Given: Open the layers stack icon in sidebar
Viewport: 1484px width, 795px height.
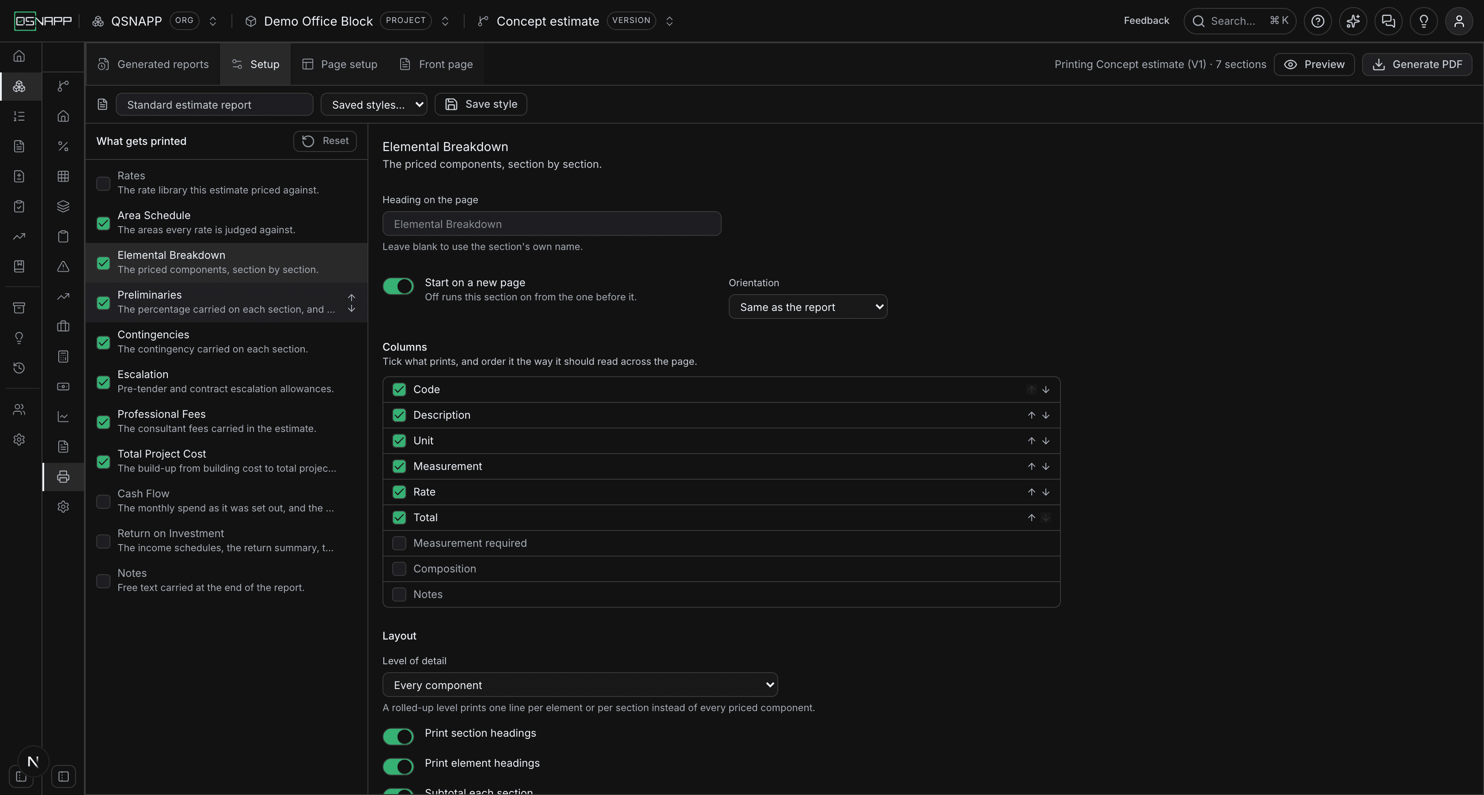Looking at the screenshot, I should click(x=63, y=206).
